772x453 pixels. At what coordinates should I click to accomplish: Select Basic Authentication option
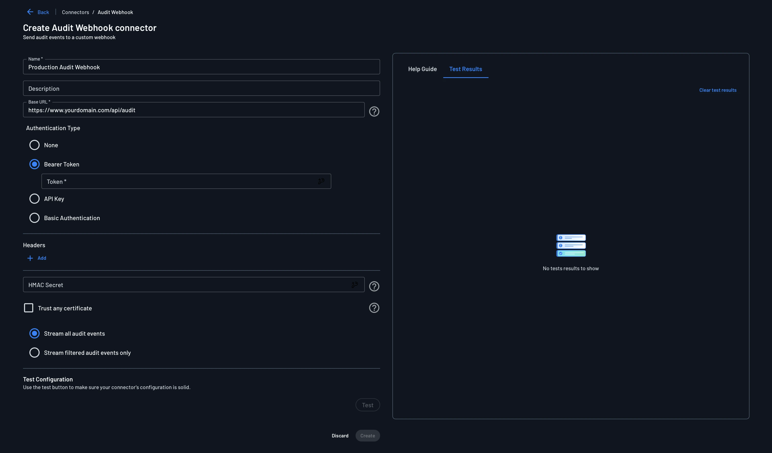pos(34,218)
